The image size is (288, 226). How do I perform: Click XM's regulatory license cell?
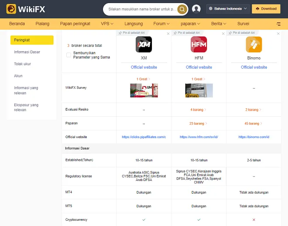(144, 176)
